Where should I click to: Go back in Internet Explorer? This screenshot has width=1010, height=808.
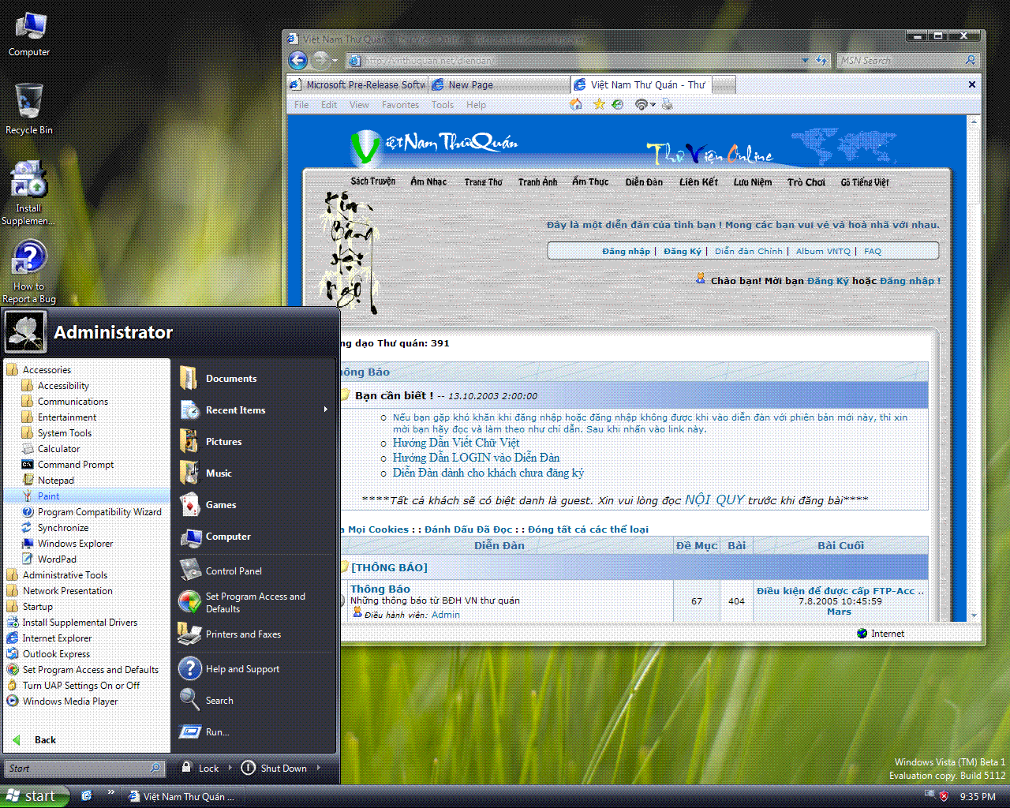coord(298,60)
